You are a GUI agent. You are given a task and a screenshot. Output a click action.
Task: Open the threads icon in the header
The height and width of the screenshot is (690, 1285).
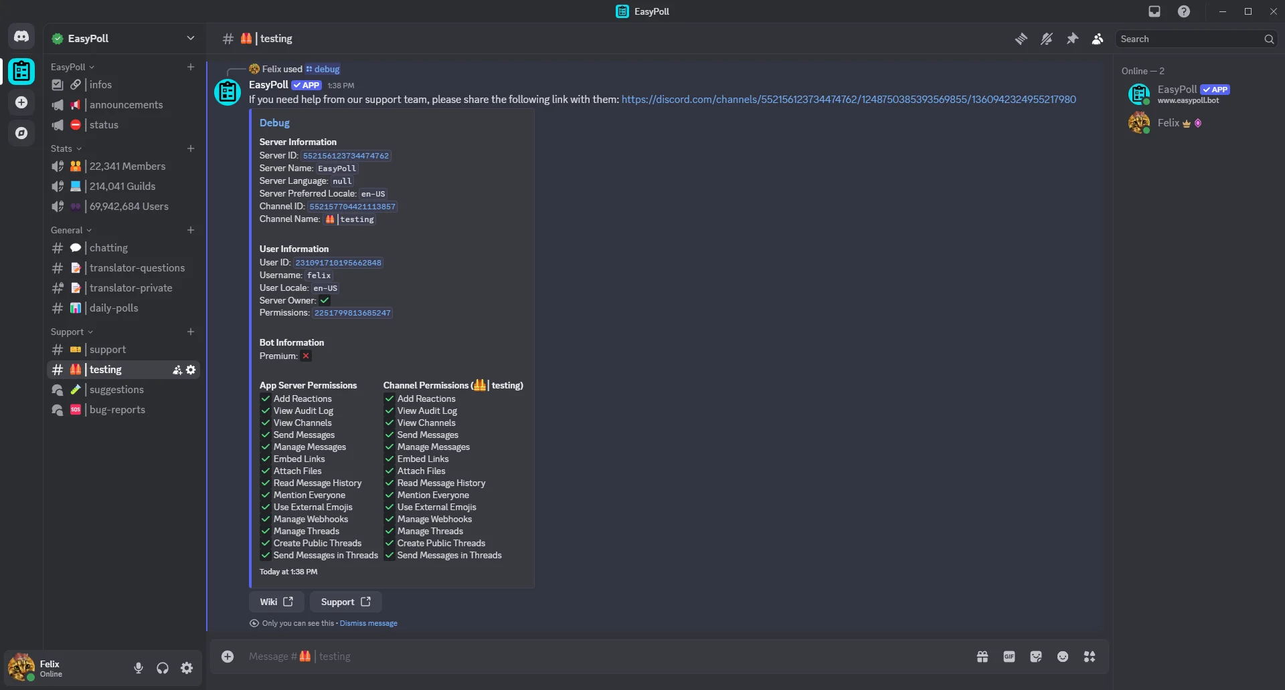coord(1021,39)
